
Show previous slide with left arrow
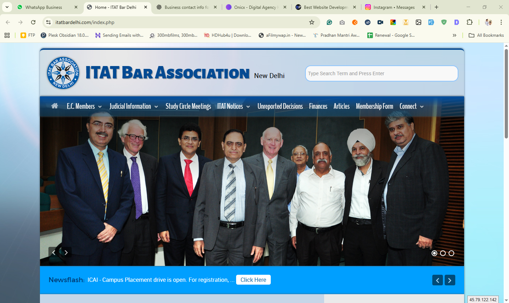click(x=54, y=252)
